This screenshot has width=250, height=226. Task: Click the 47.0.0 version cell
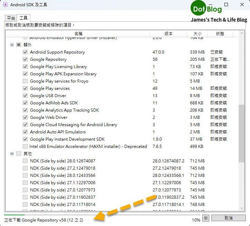click(x=158, y=52)
